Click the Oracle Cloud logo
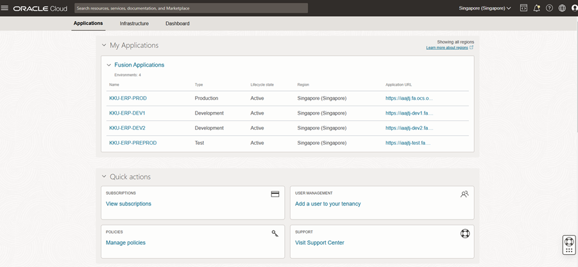This screenshot has width=578, height=267. click(x=40, y=8)
